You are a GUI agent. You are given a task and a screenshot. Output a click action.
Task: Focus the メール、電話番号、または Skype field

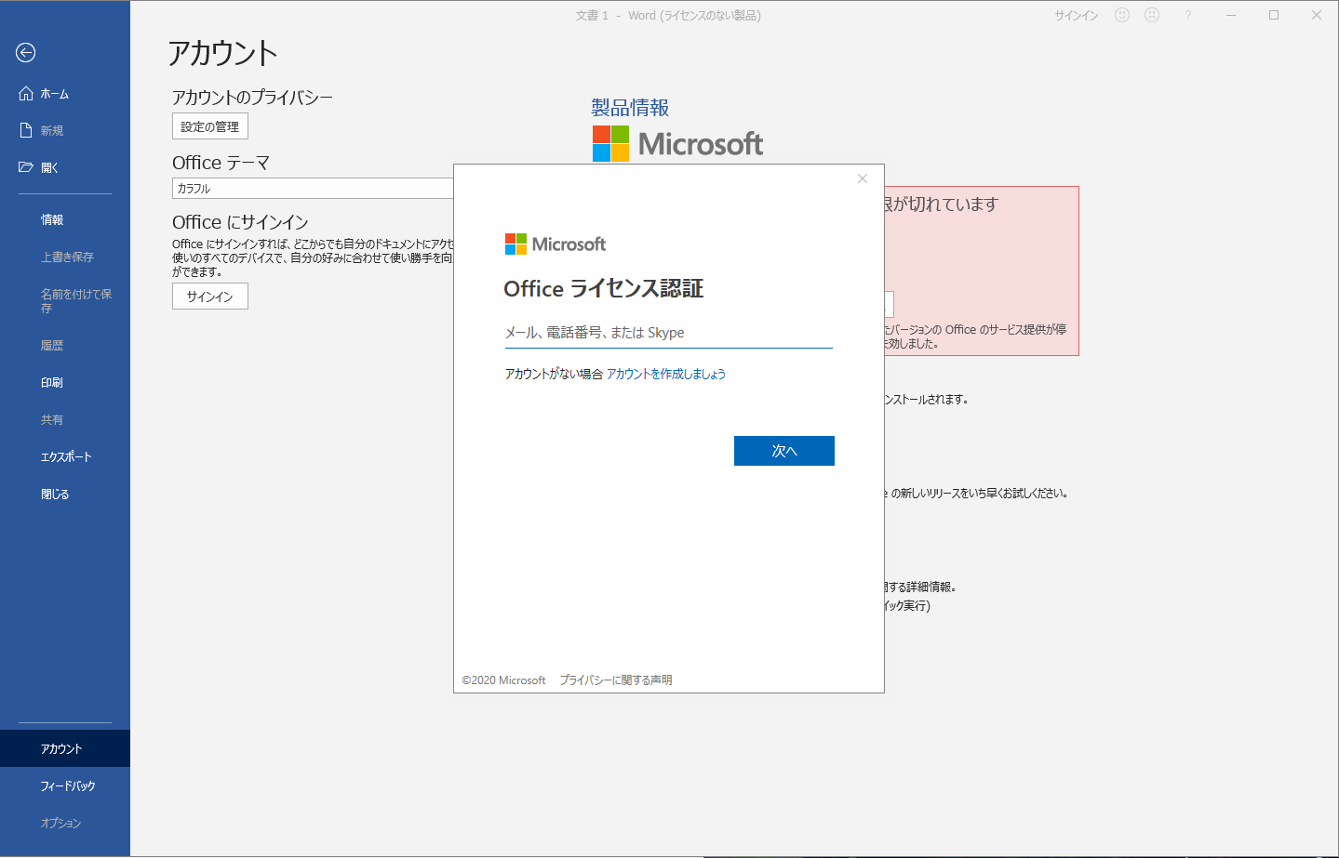[668, 333]
